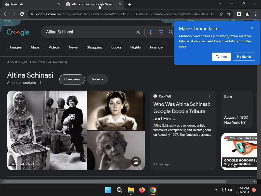Open the older curly-haired woman portrait
The width and height of the screenshot is (261, 196).
click(x=116, y=151)
